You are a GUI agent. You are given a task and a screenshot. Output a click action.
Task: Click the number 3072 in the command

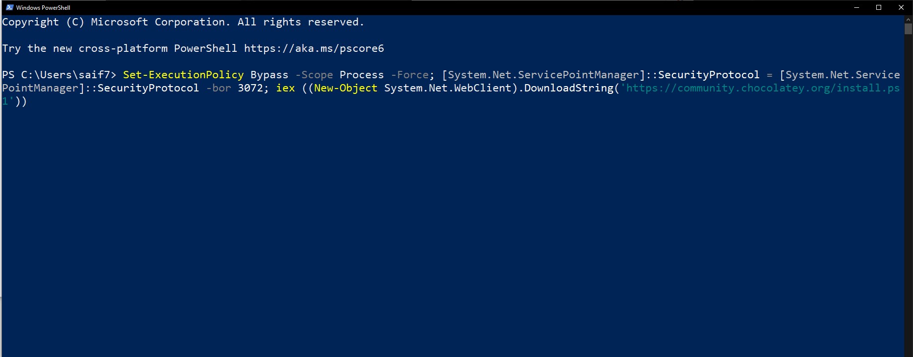(x=250, y=88)
